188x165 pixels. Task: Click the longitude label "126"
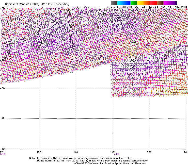point(76,152)
